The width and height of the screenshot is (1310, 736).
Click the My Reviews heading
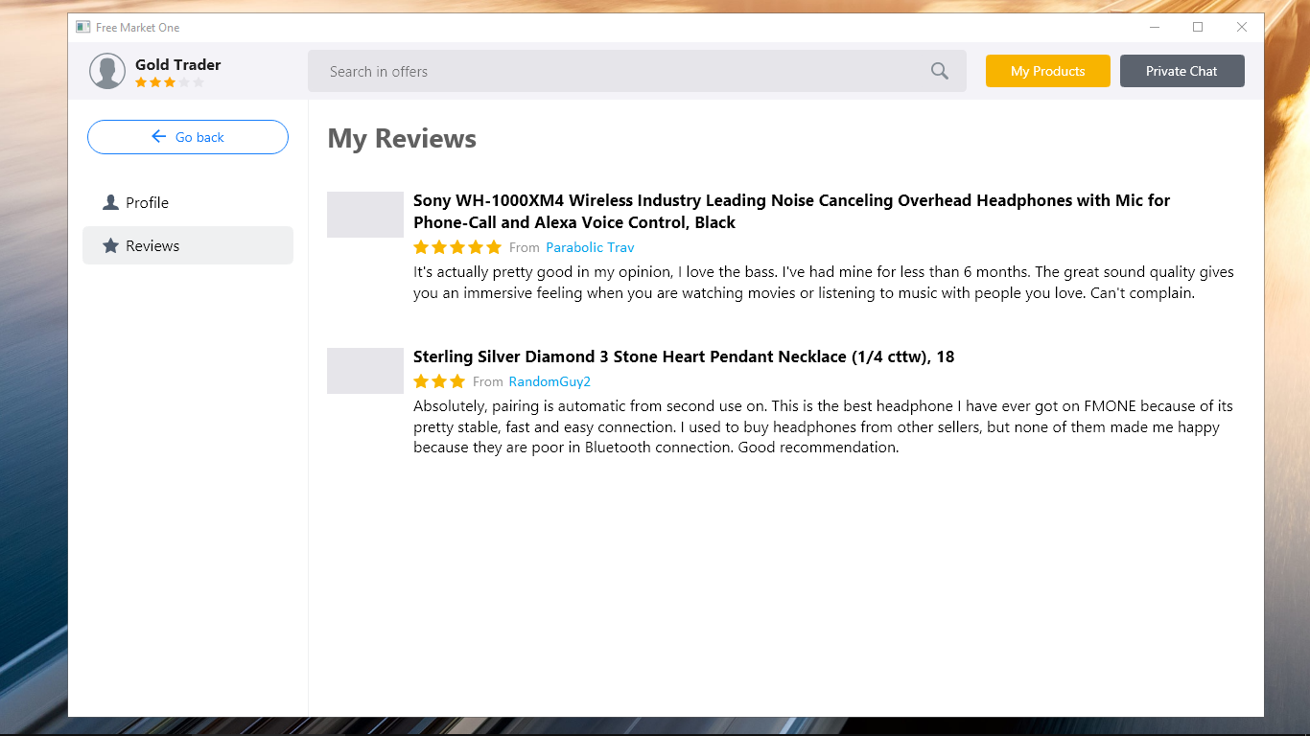point(402,139)
